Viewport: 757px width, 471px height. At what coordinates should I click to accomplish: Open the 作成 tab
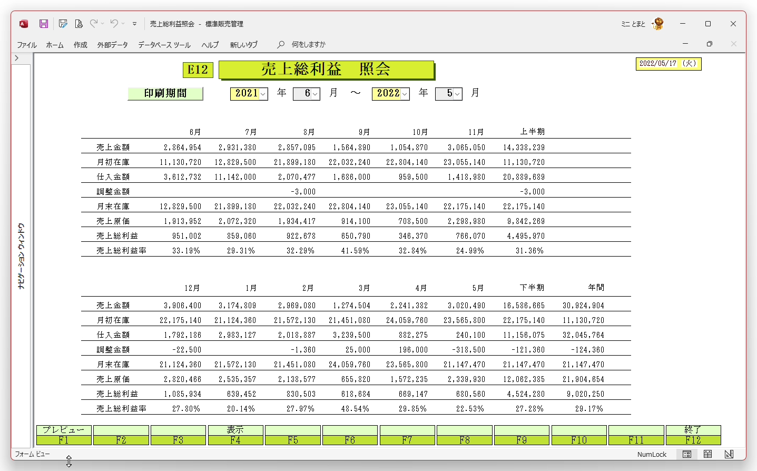pyautogui.click(x=81, y=45)
